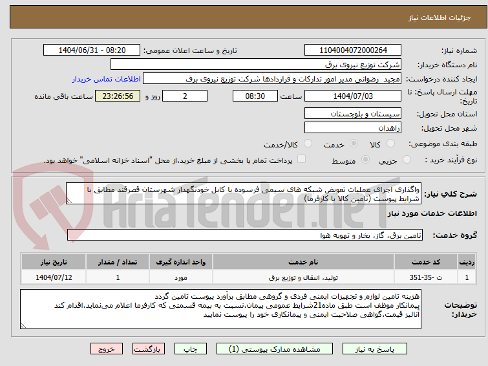488x366 pixels.
Task: Click the need date cell 1404/07/12
Action: 54,277
